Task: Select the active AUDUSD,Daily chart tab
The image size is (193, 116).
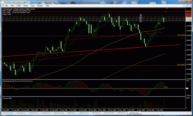Action: pyautogui.click(x=134, y=113)
